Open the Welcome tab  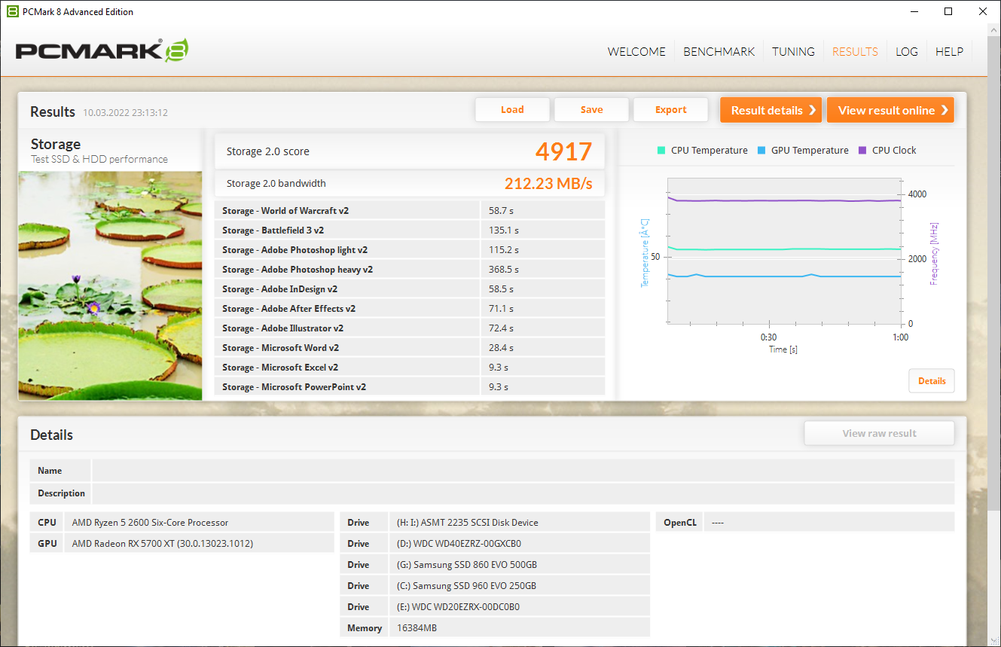point(636,51)
